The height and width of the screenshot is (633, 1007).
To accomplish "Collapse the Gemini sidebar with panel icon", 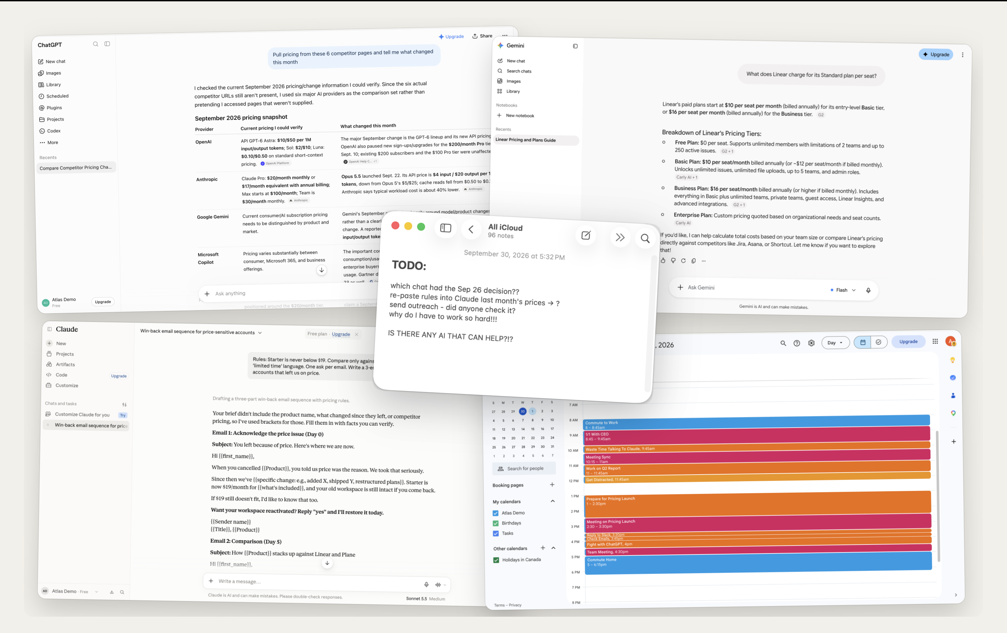I will coord(575,46).
